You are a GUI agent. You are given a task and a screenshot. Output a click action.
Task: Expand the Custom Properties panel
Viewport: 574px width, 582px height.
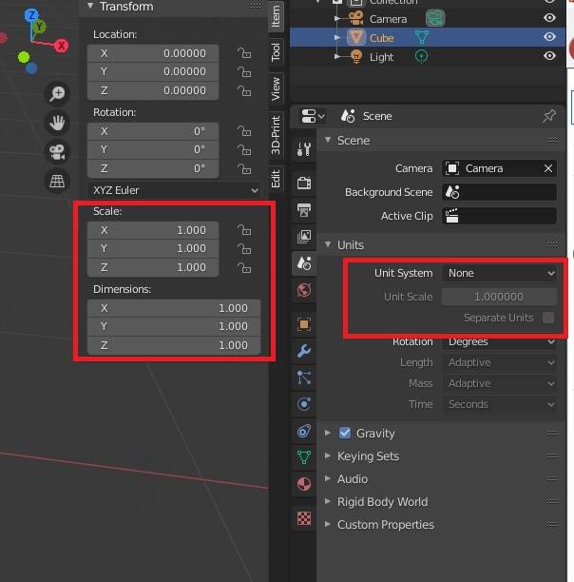tap(328, 525)
